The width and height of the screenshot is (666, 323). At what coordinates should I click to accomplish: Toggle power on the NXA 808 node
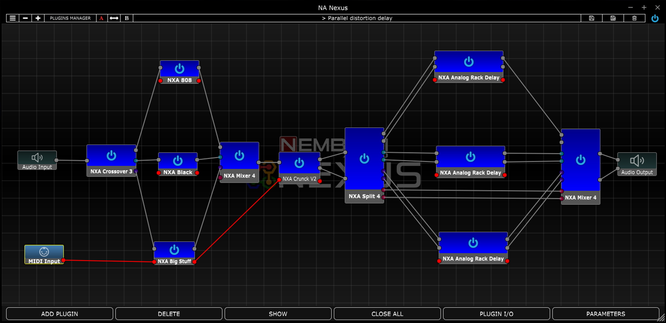click(180, 68)
